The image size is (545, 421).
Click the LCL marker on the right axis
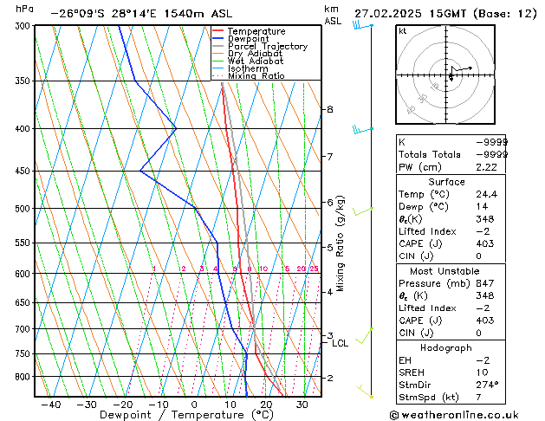(341, 343)
